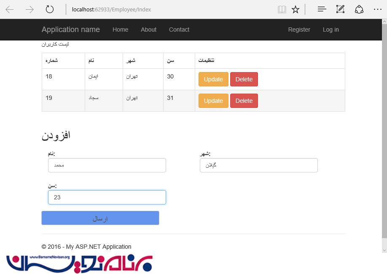Open Log in nav link
The image size is (387, 274).
tap(331, 30)
